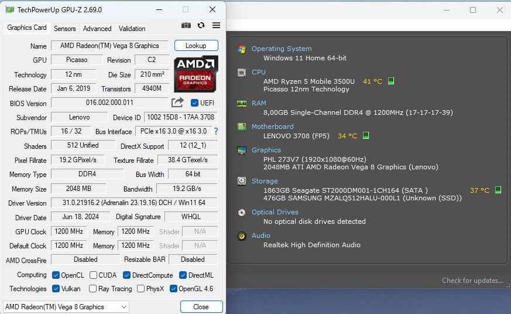This screenshot has width=511, height=314.
Task: Click the Realtek High Definition Audio text
Action: click(x=312, y=245)
